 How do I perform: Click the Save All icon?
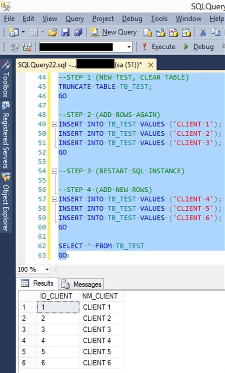click(78, 32)
